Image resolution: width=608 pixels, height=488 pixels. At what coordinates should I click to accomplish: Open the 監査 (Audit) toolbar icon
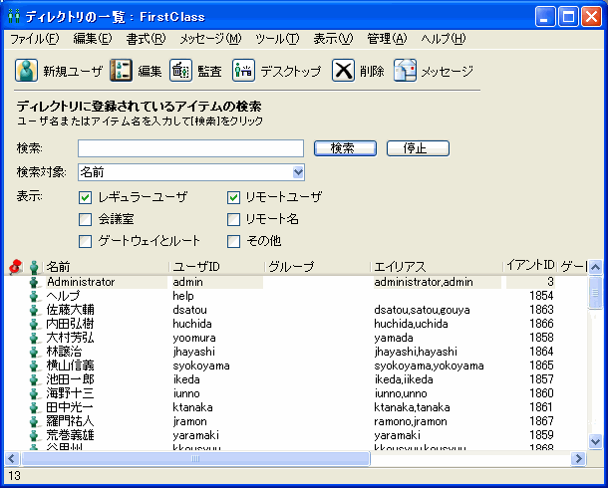click(x=180, y=71)
